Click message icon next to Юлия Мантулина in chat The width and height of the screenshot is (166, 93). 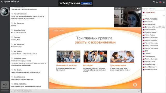pos(12,58)
